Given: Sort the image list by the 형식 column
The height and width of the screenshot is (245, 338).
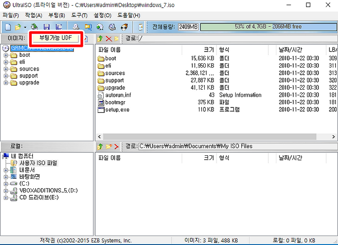Looking at the screenshot, I should point(243,50).
